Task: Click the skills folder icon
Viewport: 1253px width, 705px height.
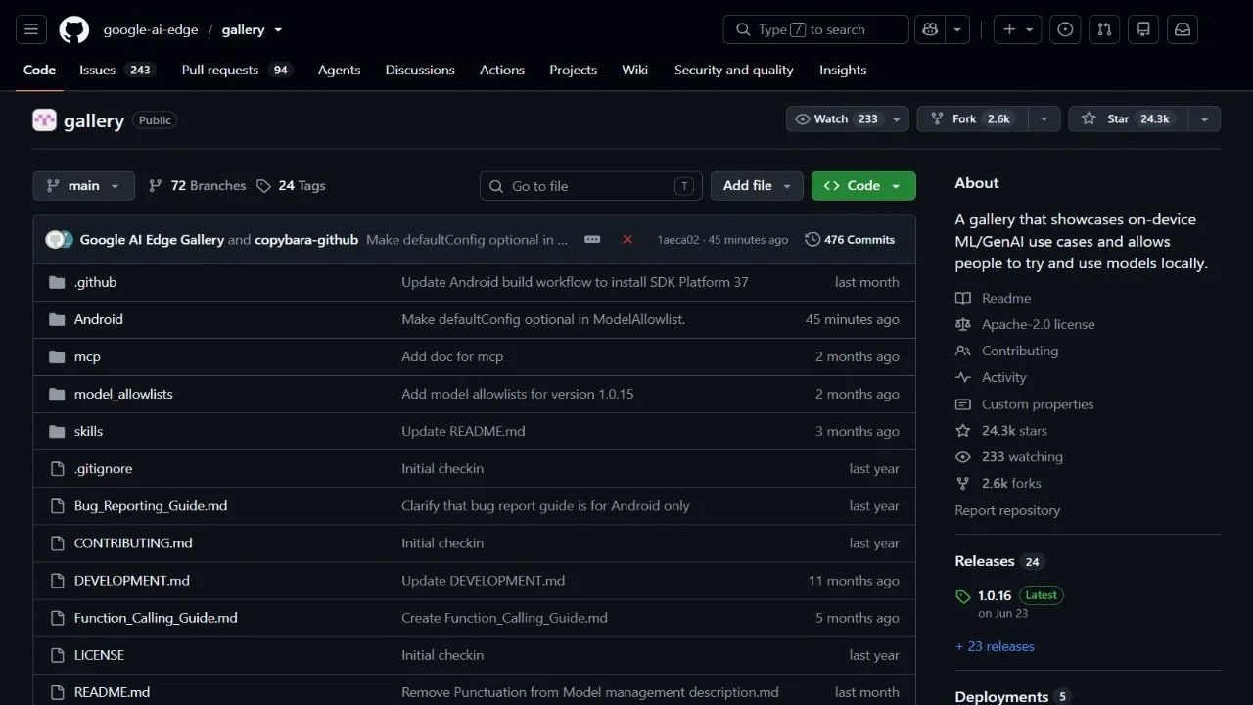Action: pyautogui.click(x=56, y=431)
